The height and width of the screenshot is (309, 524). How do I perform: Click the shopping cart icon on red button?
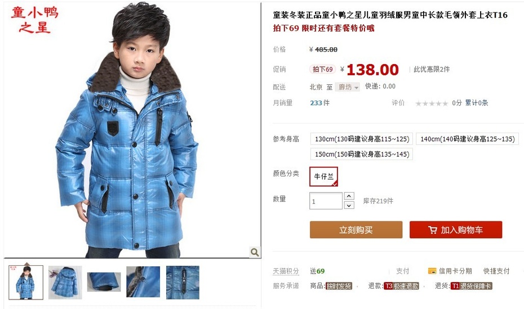coord(432,230)
